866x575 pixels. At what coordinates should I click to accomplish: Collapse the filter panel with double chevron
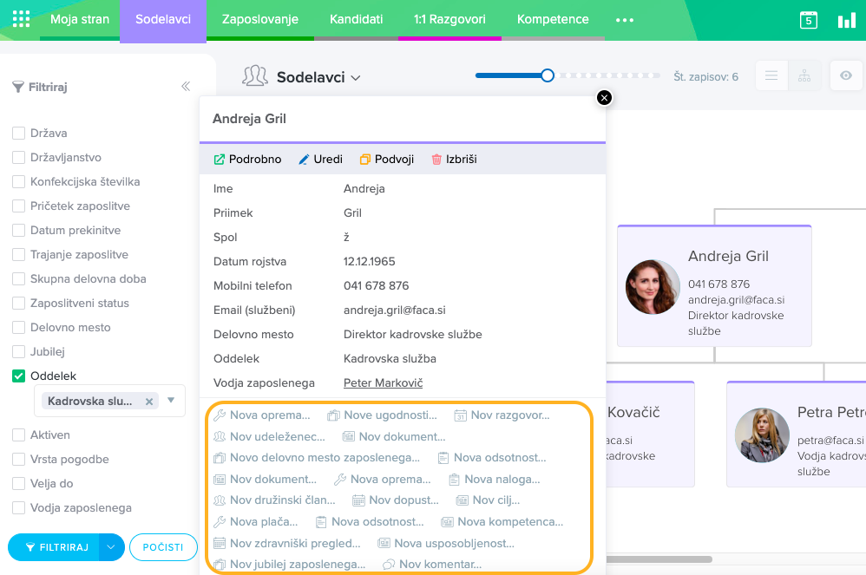point(186,87)
